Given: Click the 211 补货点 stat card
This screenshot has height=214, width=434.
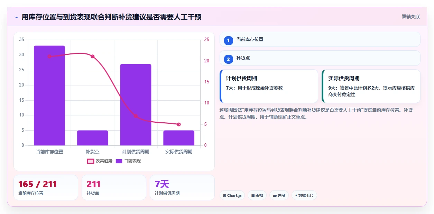Looking at the screenshot, I should click(114, 187).
